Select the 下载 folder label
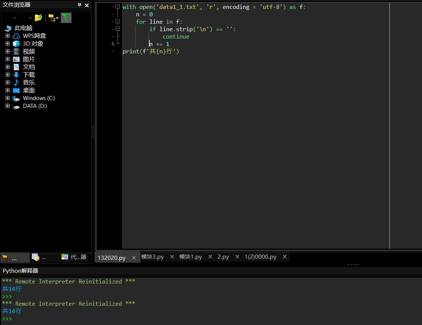The width and height of the screenshot is (422, 325). 29,74
